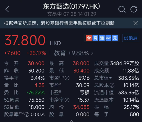Screen dimensions: 142x122
Task: Refresh the stock quote
Action: [134, 9]
